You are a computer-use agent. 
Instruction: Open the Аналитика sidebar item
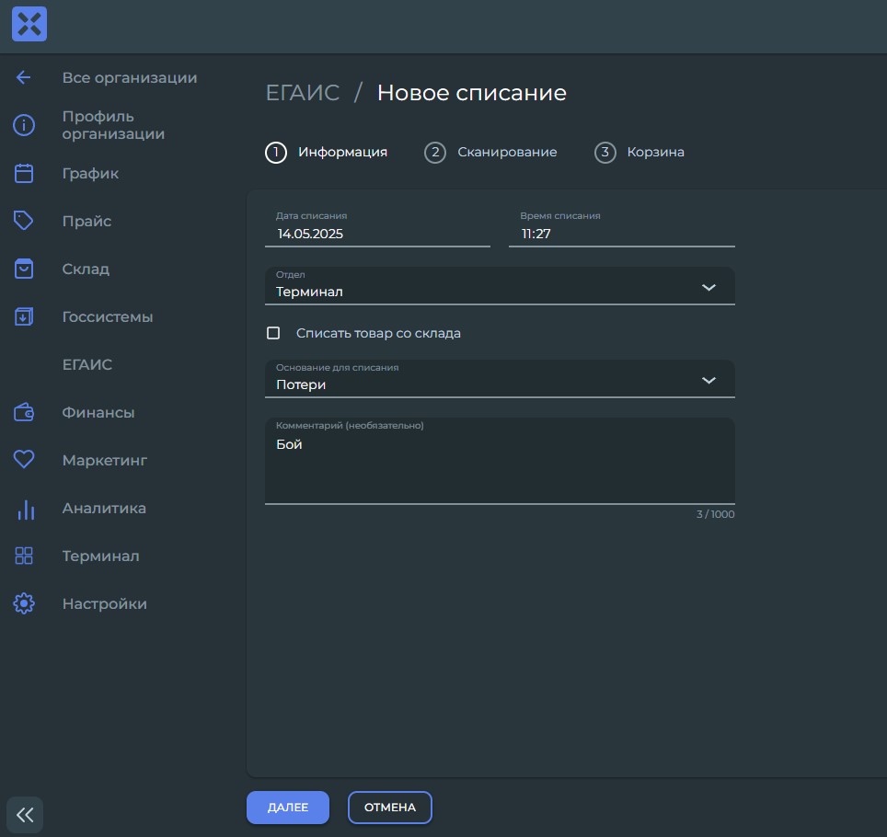pyautogui.click(x=104, y=509)
